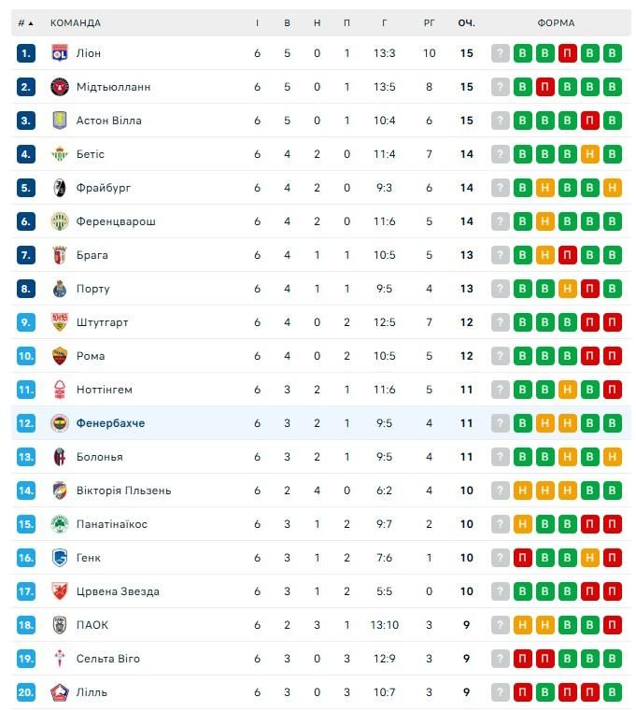Click Betis's orange Н draw form badge
Viewport: 636px width, 711px height.
click(589, 154)
